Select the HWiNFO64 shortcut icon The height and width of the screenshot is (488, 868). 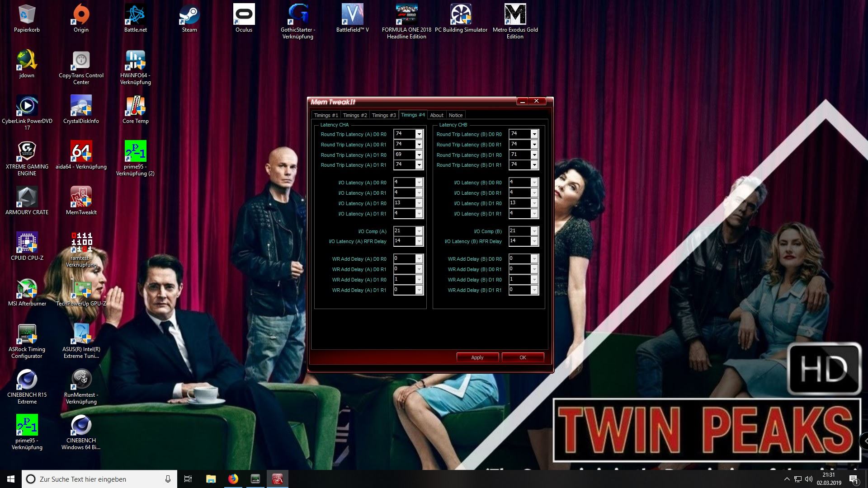(135, 67)
